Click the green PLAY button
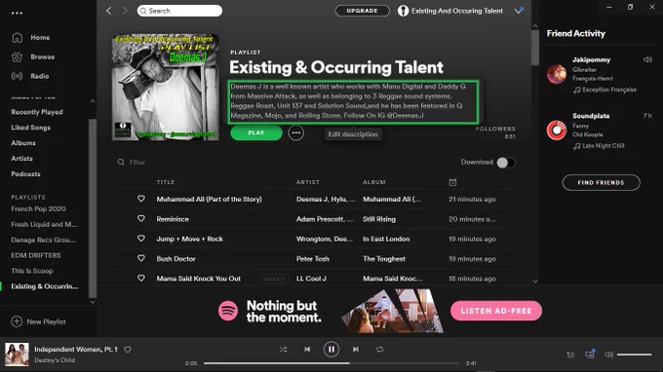 point(256,132)
